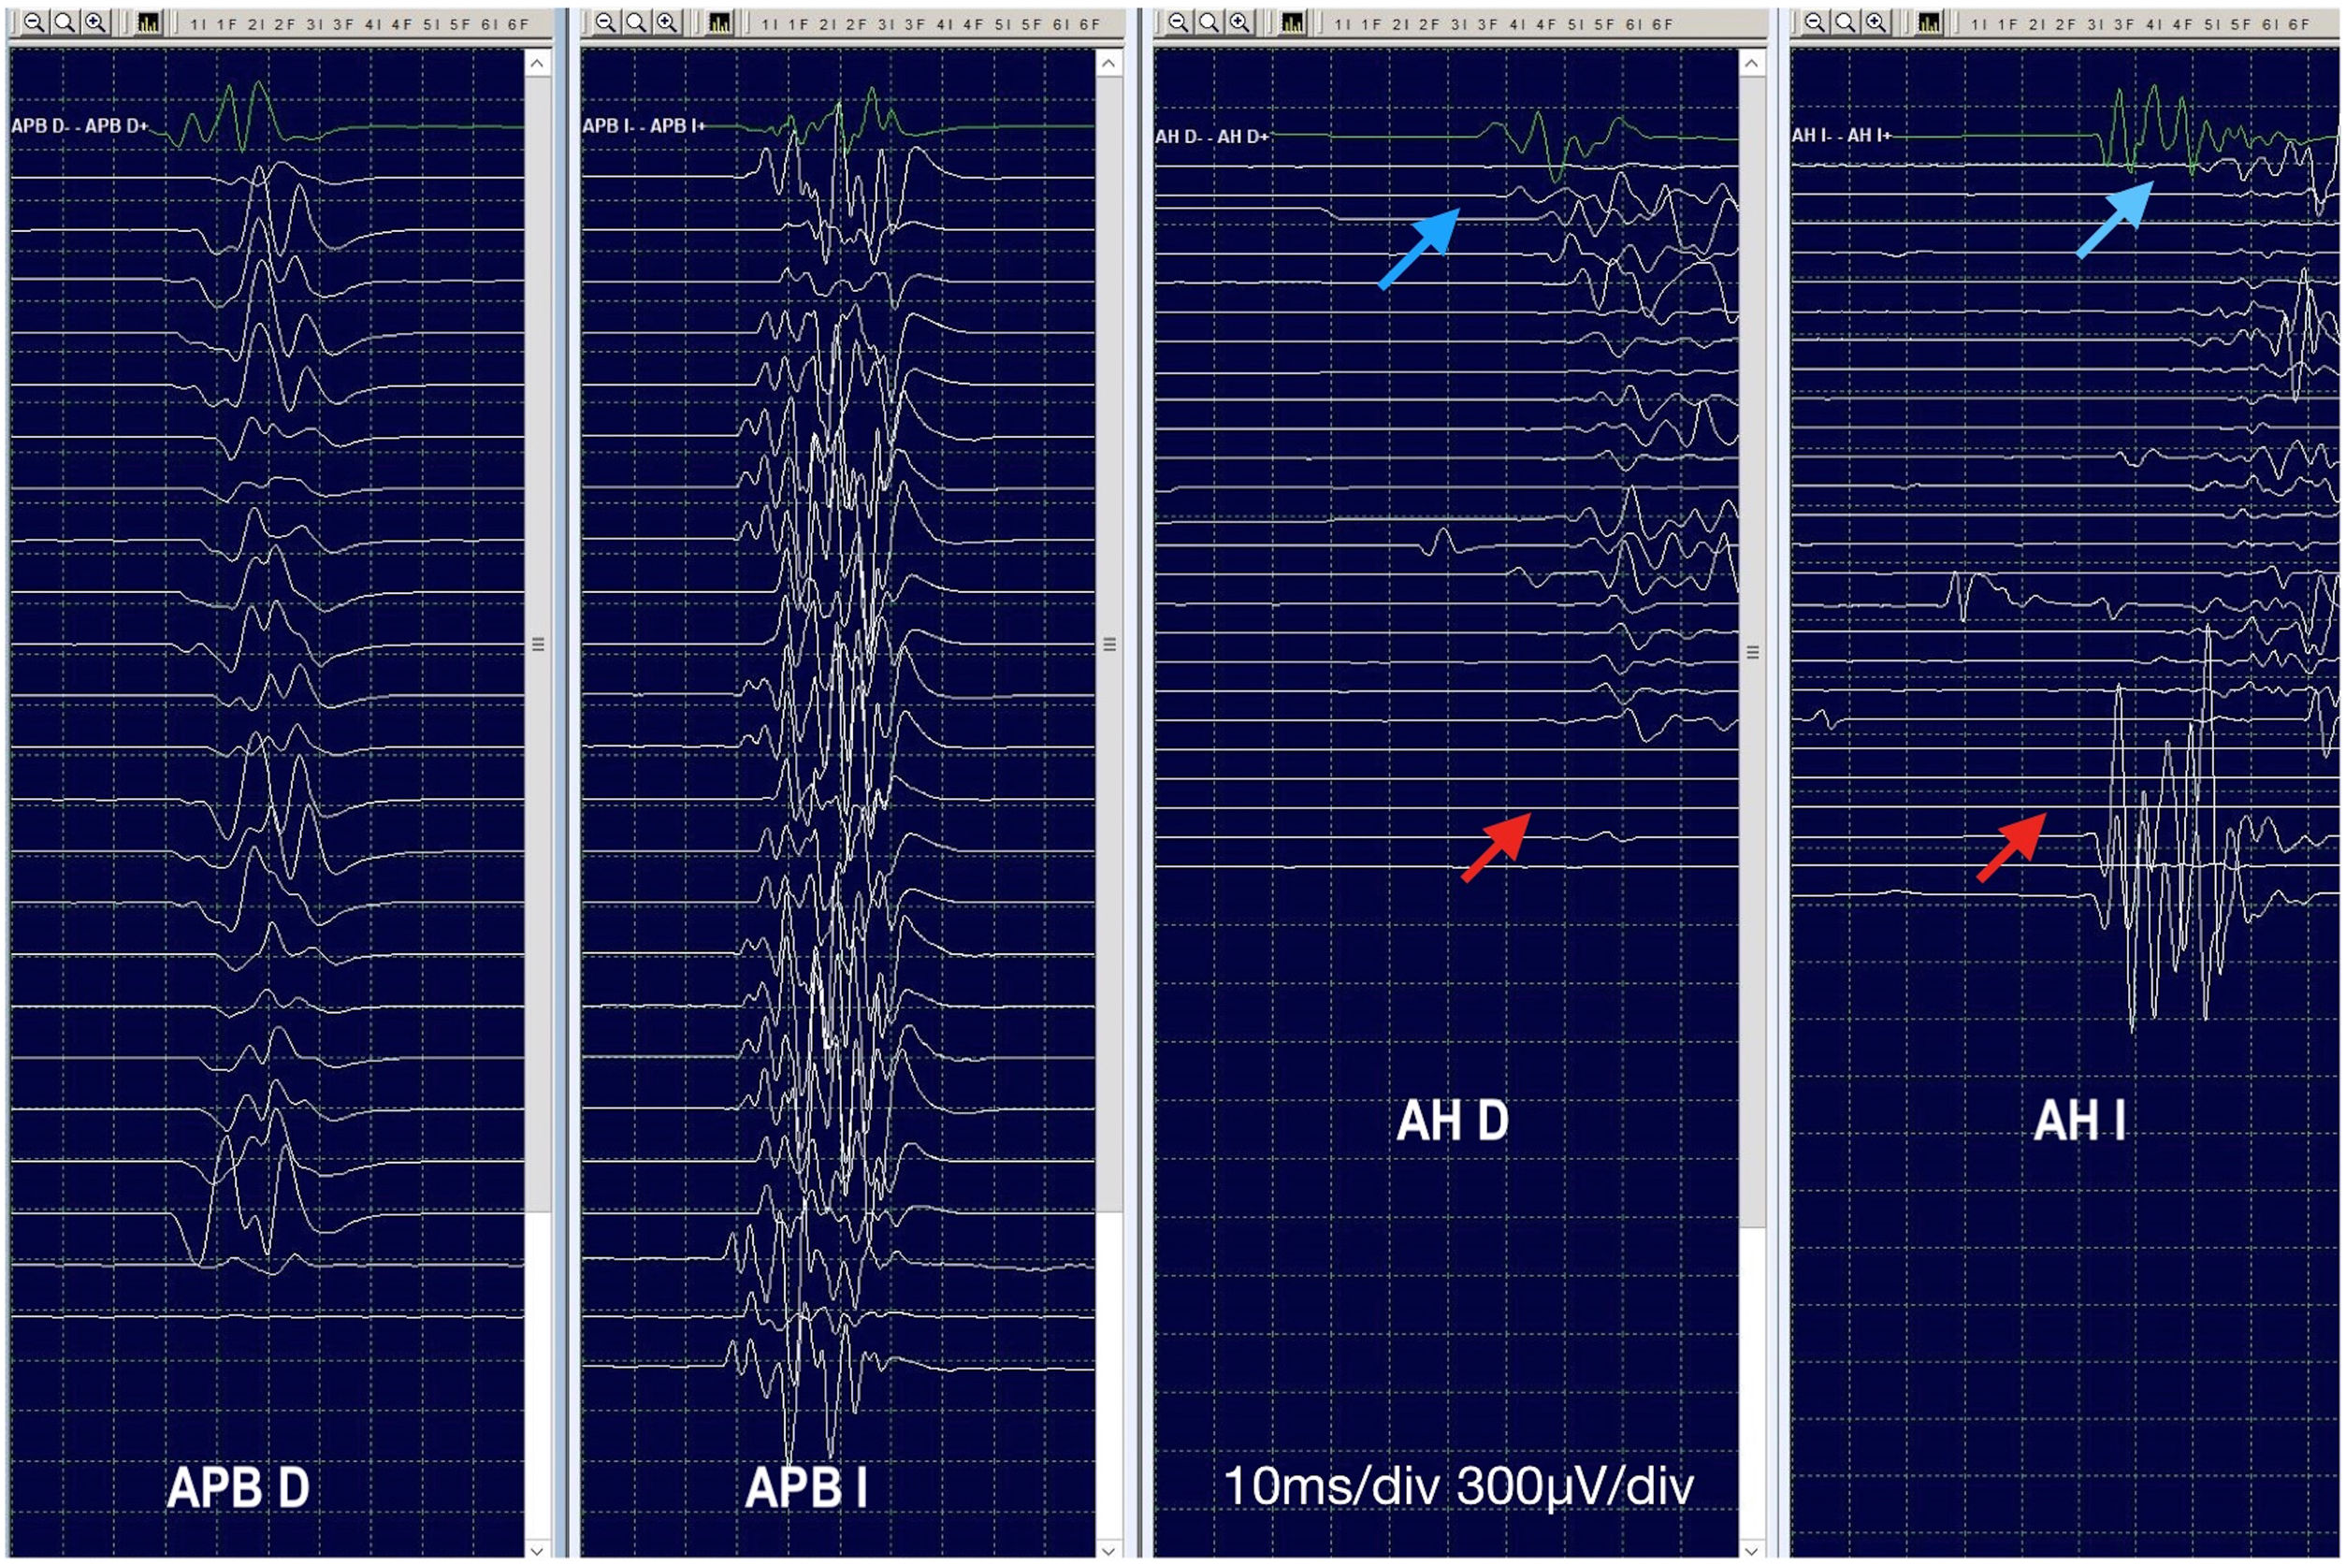
Task: Click scroll up arrow in APB D panel
Action: pos(537,64)
